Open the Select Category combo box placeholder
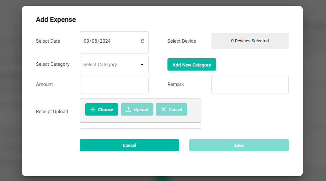Image resolution: width=326 pixels, height=181 pixels. point(100,64)
